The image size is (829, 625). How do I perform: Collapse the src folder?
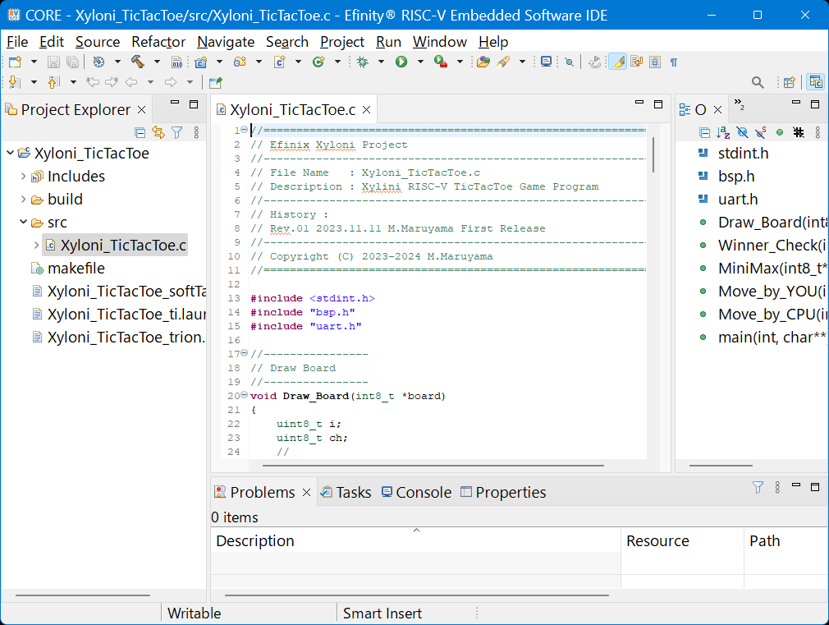click(23, 223)
